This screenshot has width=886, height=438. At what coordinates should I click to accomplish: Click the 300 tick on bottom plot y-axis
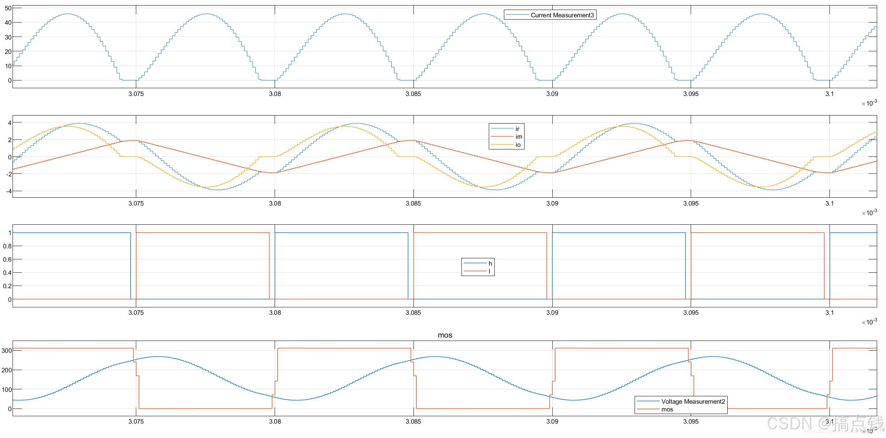click(x=7, y=351)
